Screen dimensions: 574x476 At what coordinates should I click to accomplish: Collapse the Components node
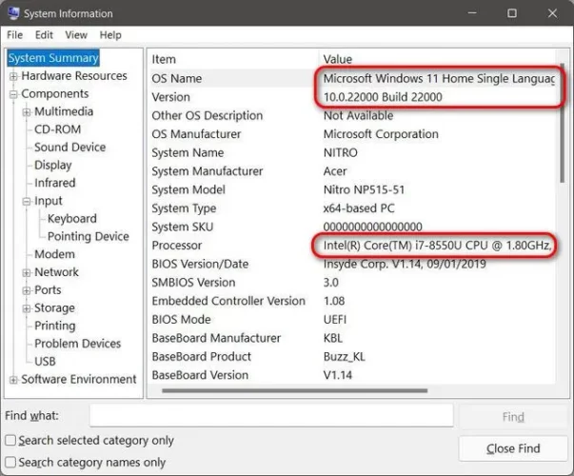point(13,94)
